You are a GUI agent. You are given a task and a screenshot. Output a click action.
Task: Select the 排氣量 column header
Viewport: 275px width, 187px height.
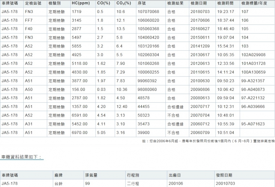coord(91,175)
